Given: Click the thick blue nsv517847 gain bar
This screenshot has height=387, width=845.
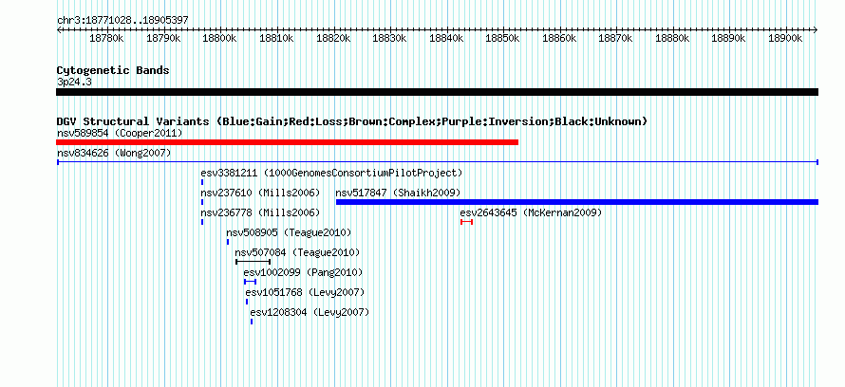Looking at the screenshot, I should point(577,202).
